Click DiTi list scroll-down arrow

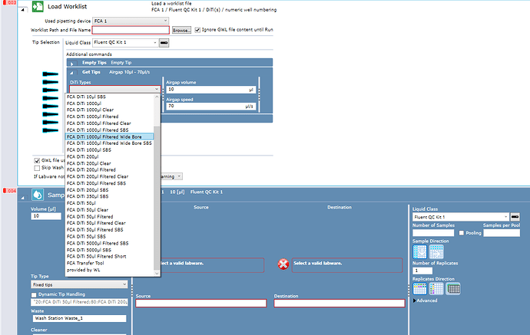(x=157, y=273)
